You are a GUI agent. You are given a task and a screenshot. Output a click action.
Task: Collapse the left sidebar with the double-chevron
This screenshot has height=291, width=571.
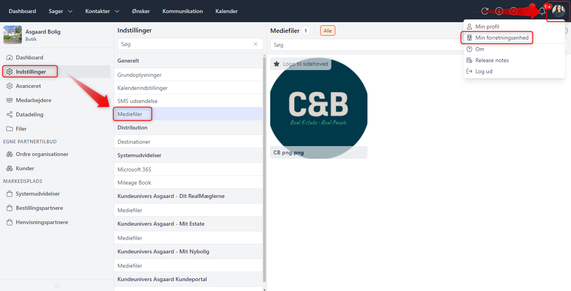point(57,286)
